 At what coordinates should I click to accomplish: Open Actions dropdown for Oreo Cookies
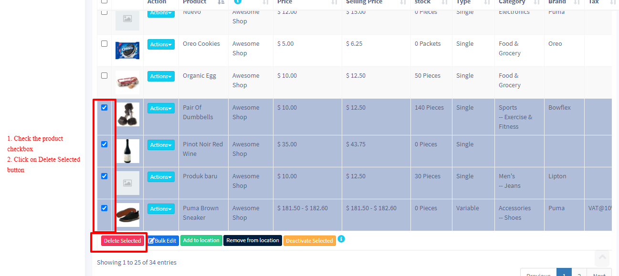(161, 44)
